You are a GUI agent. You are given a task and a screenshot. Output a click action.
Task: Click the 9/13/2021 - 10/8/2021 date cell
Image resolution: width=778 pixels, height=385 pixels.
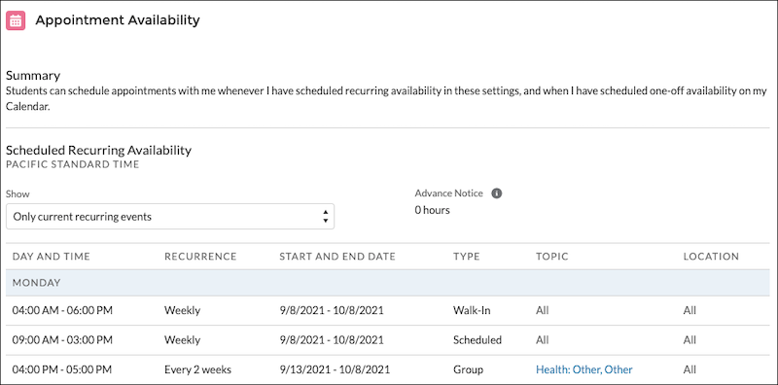tap(335, 369)
